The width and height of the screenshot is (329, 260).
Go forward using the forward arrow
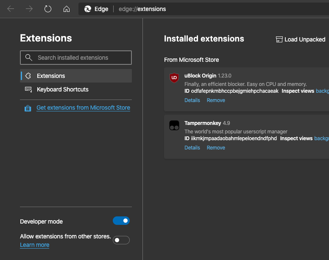click(x=29, y=9)
